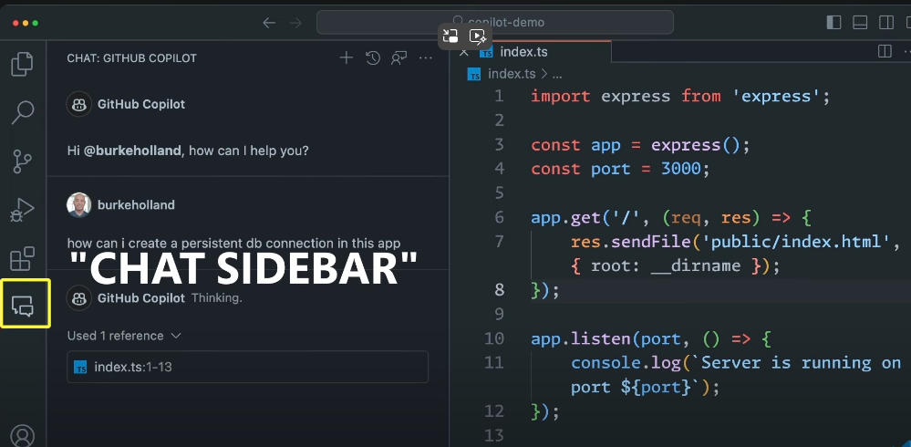Open the Search view in activity bar
The width and height of the screenshot is (911, 447).
[x=23, y=112]
